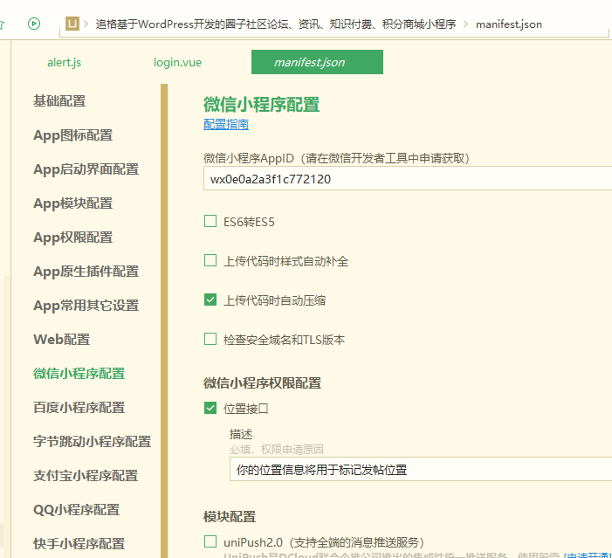This screenshot has width=612, height=558.
Task: Click the 位置接口 描述 input field
Action: [421, 469]
